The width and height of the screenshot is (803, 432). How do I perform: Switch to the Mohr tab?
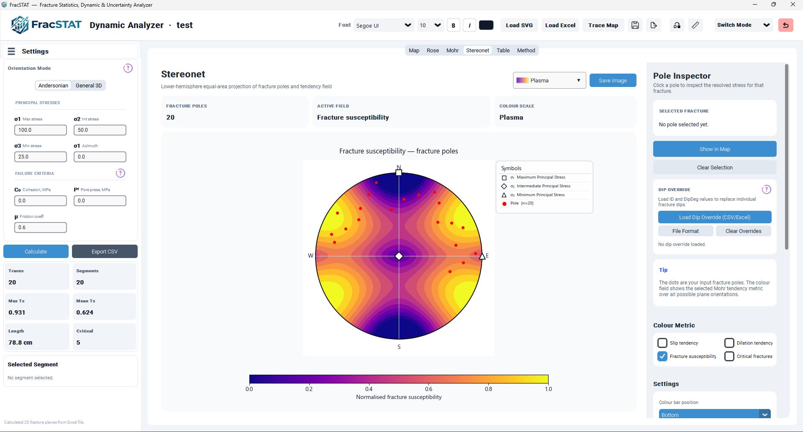(452, 51)
